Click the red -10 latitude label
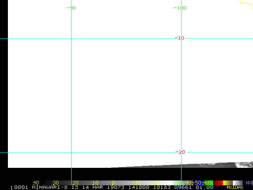Image resolution: width=253 pixels, height=190 pixels. (x=179, y=38)
